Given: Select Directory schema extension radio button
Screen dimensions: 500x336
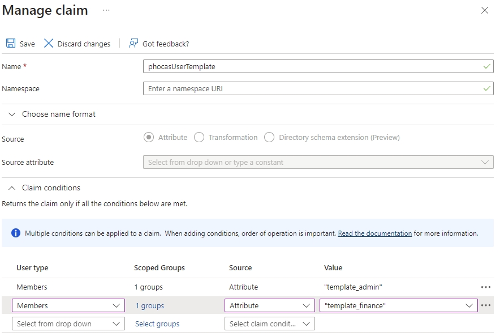Looking at the screenshot, I should click(x=269, y=137).
